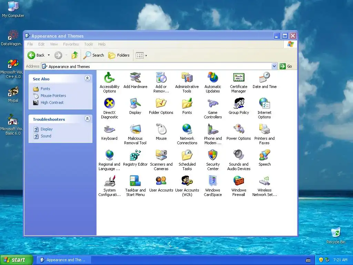Open Speech settings
This screenshot has width=353, height=265.
click(x=264, y=158)
